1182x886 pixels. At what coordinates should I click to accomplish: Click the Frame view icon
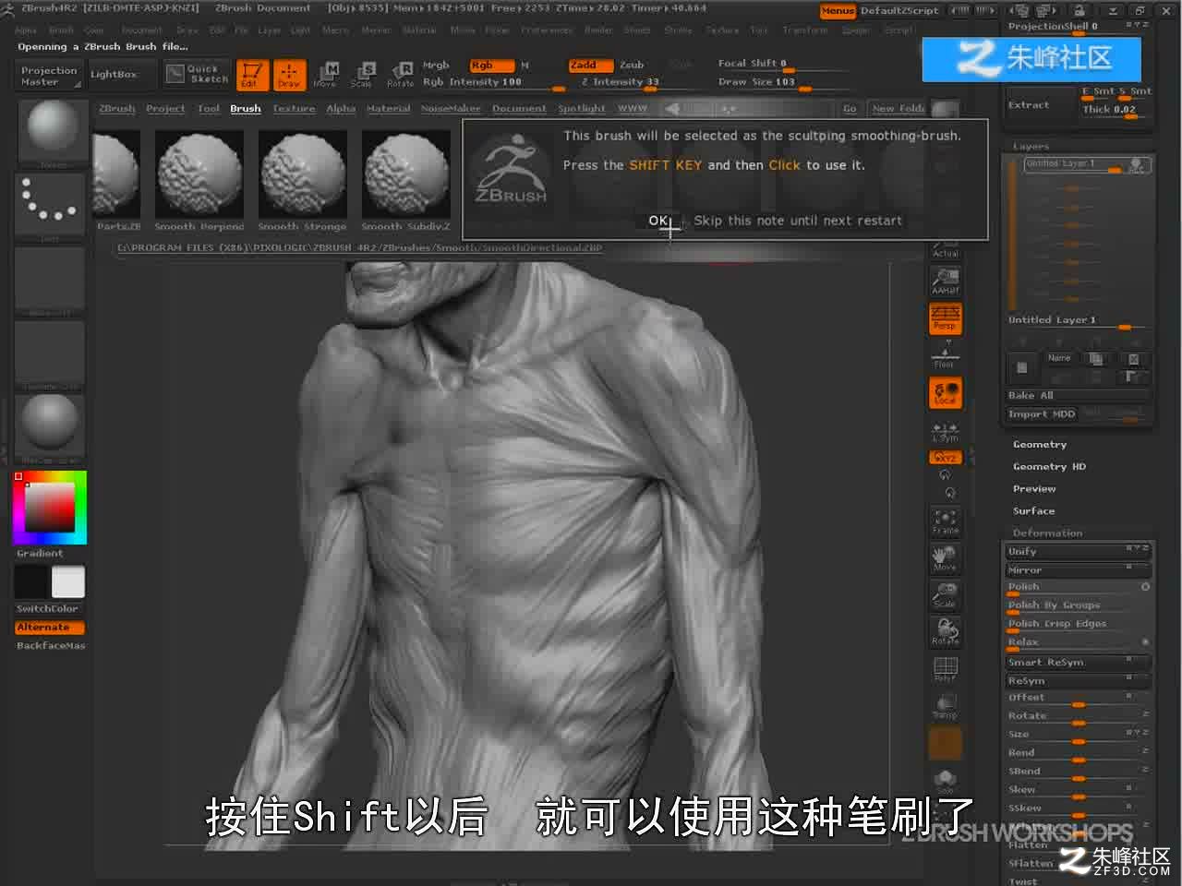945,521
